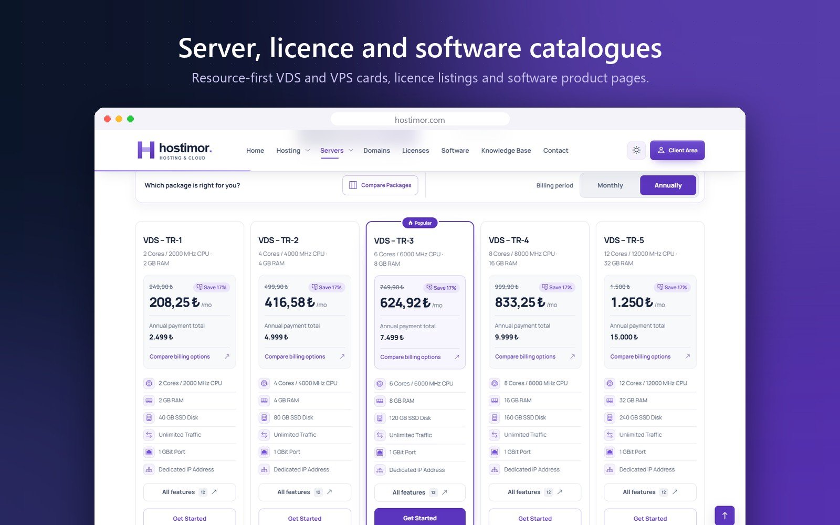Click arrow icon next to VDS-TR-1 Compare billing options

(227, 356)
